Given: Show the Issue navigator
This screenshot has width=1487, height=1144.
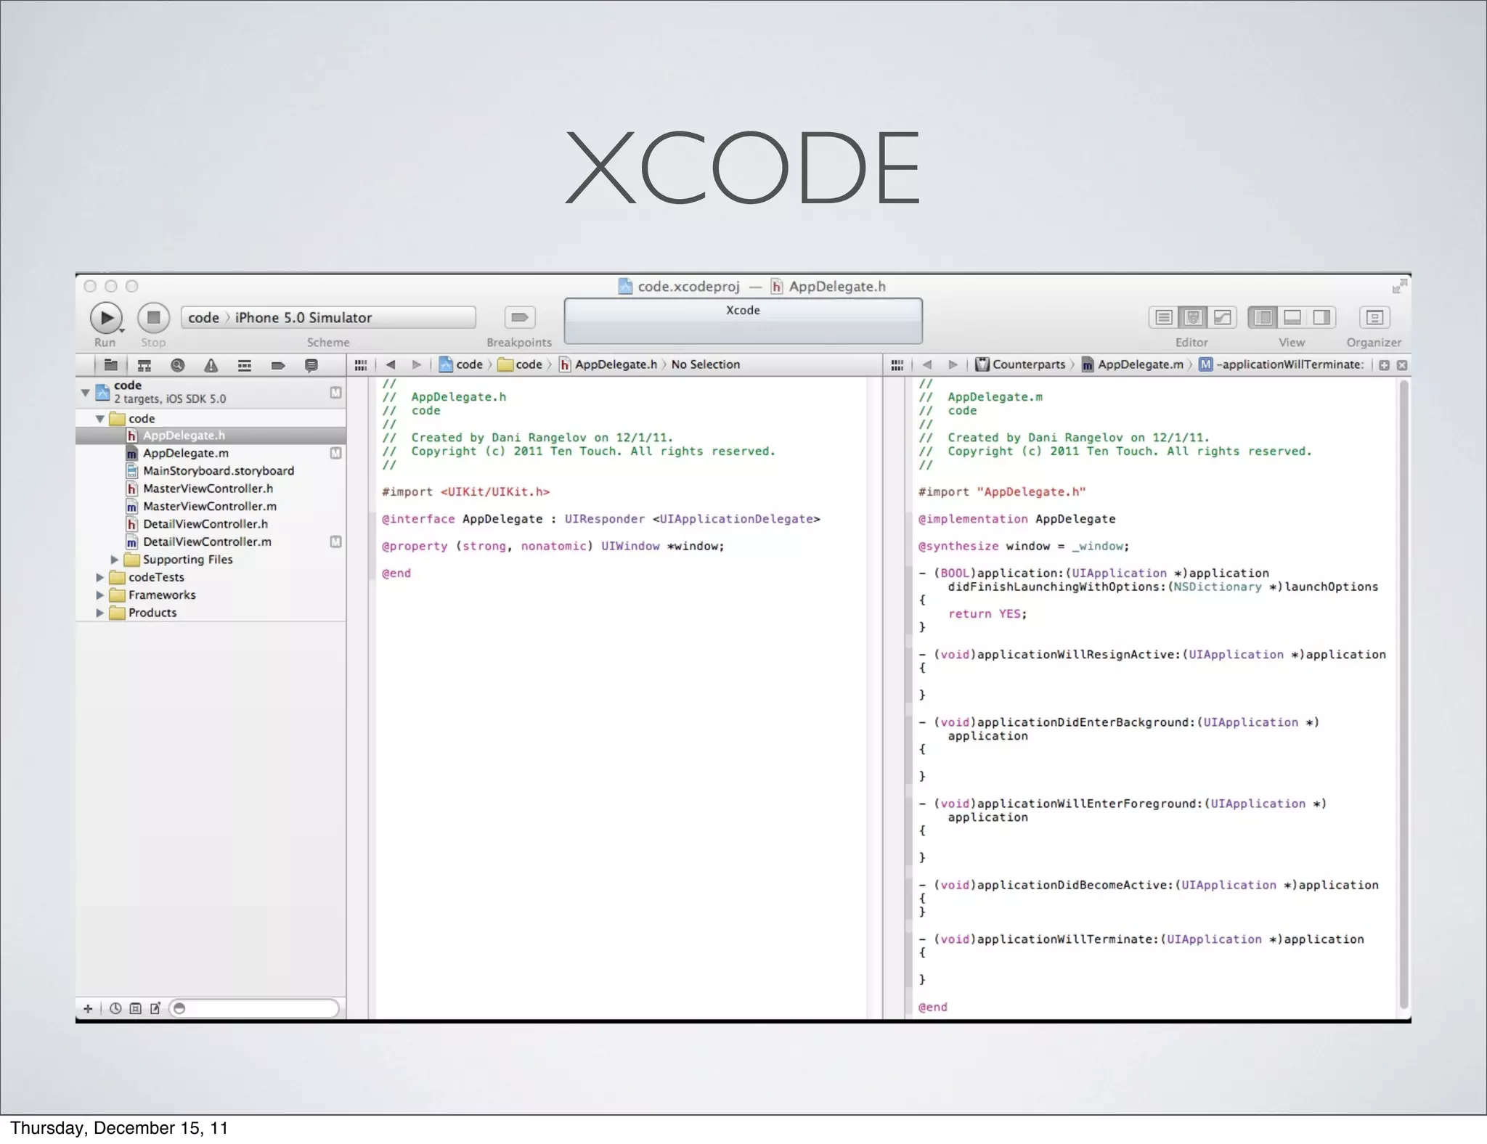Looking at the screenshot, I should tap(211, 365).
